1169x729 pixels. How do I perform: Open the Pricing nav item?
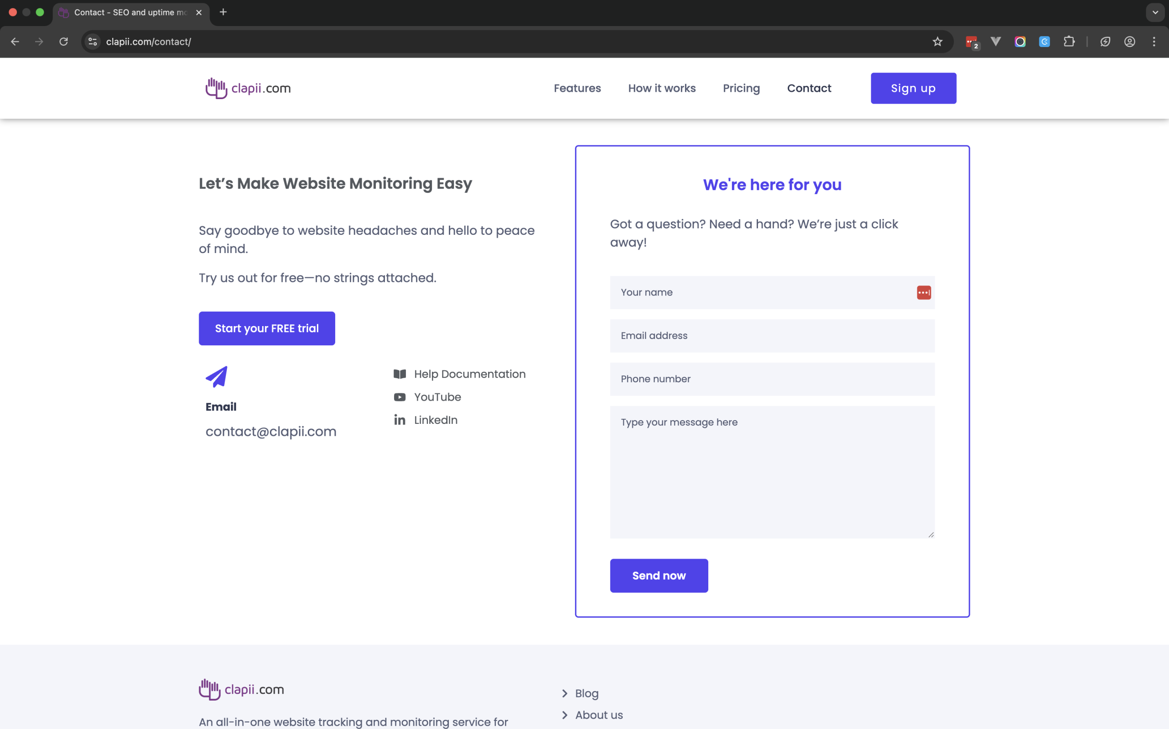point(741,88)
